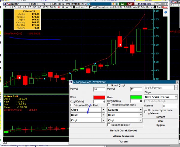The height and width of the screenshot is (147, 180).
Task: Open the second line Çizgi dropdown
Action: pyautogui.click(x=141, y=120)
